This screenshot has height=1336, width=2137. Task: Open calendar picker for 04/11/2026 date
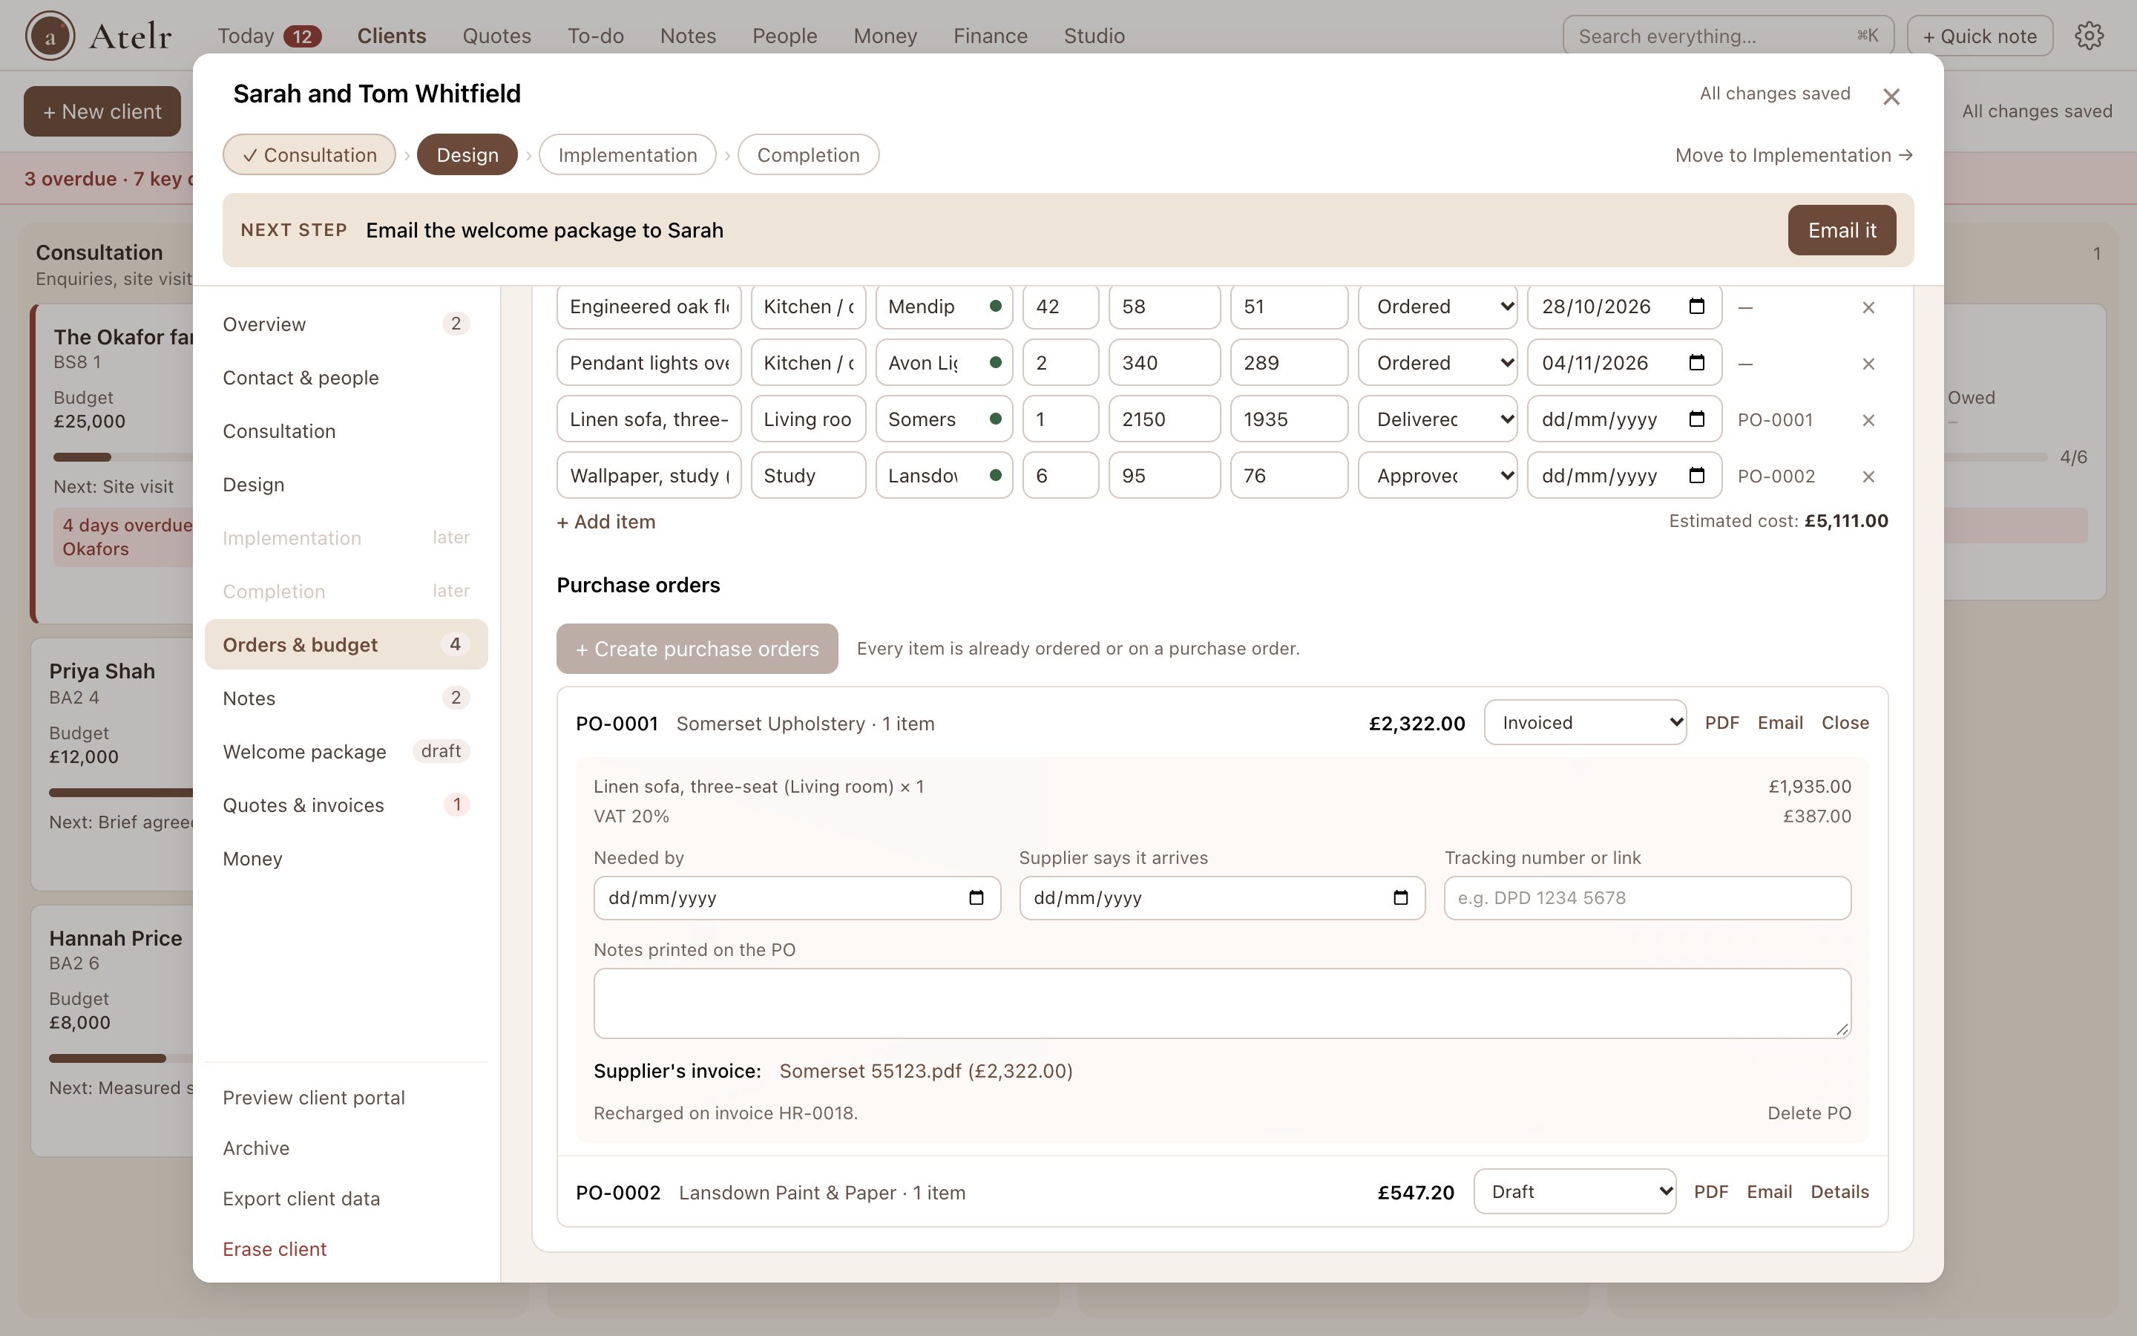1696,363
